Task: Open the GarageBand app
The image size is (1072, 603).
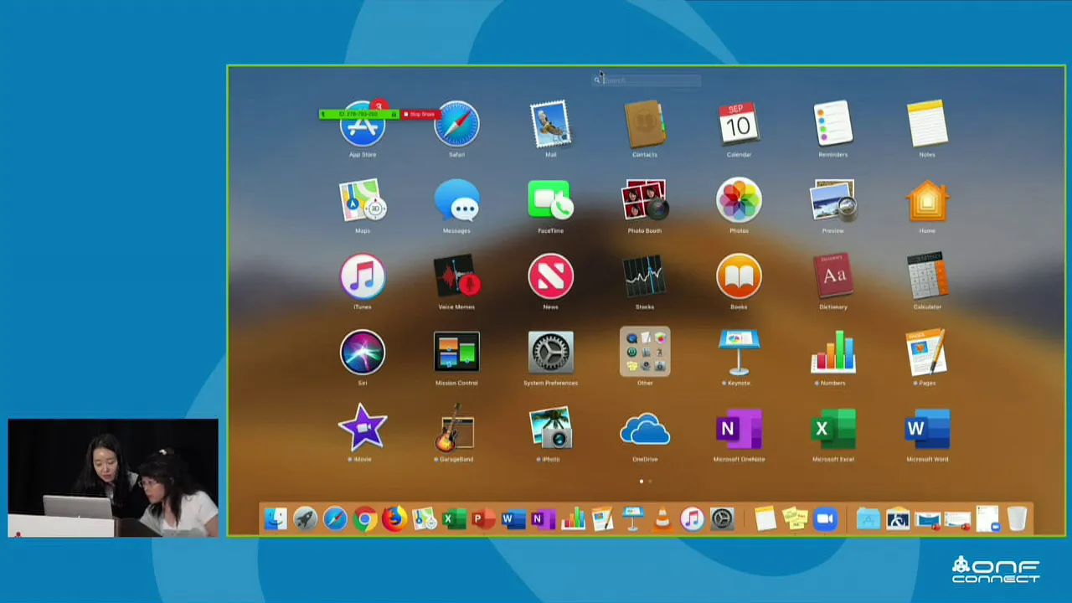Action: coord(456,429)
